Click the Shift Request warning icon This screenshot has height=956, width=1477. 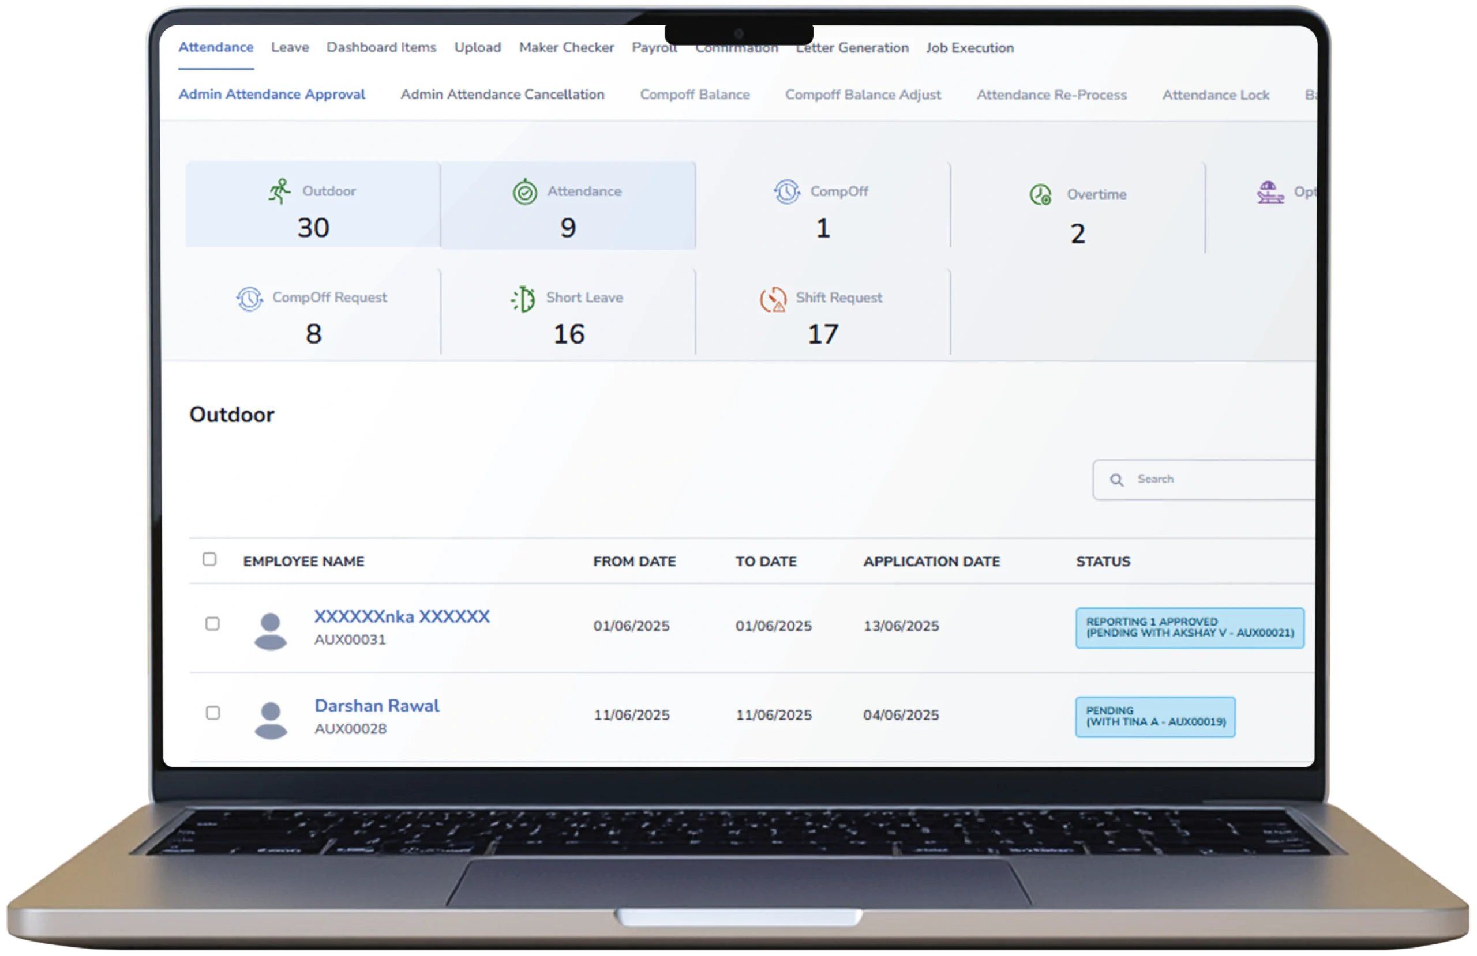[x=773, y=300]
